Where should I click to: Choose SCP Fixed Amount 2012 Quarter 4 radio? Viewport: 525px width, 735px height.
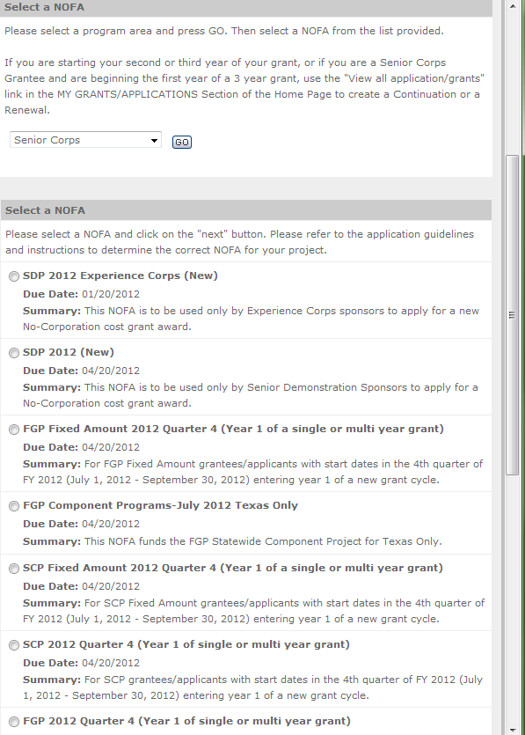click(x=14, y=569)
